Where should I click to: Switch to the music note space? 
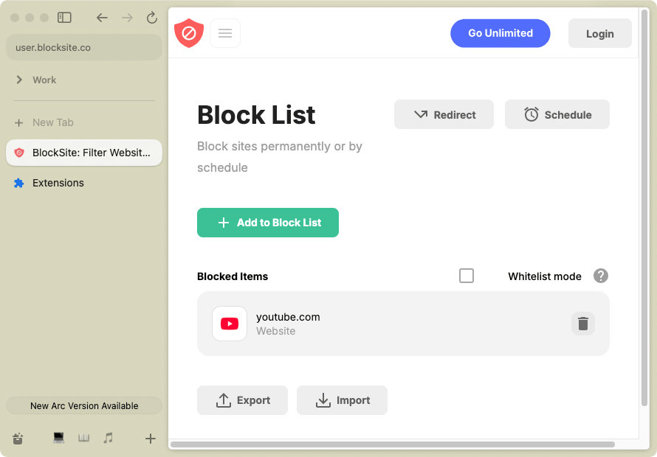click(x=108, y=438)
